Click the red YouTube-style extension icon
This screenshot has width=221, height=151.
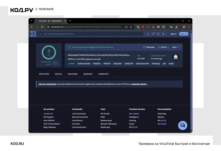point(143,27)
